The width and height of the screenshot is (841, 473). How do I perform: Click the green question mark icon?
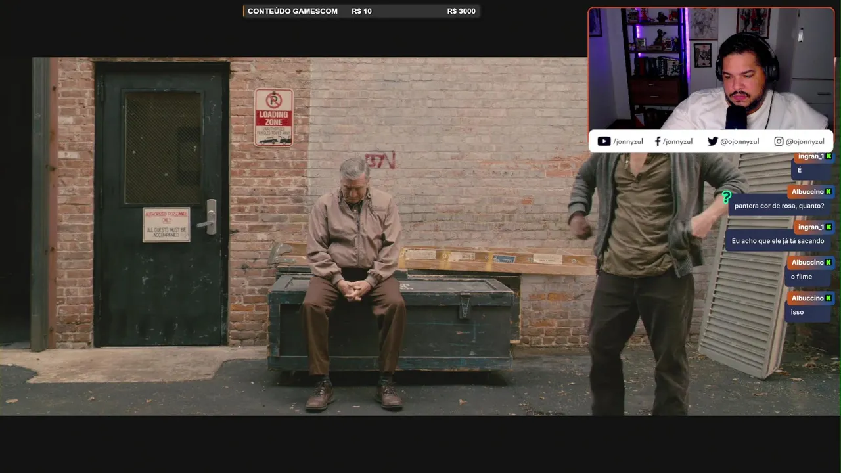726,196
